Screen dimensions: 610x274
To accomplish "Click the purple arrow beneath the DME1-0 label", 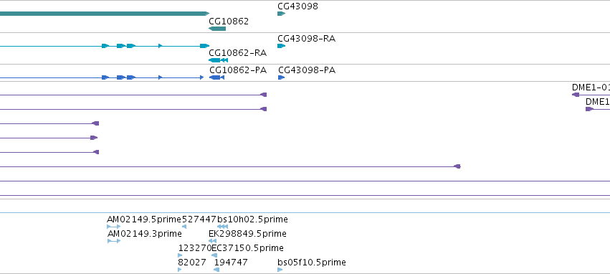I will coord(576,95).
